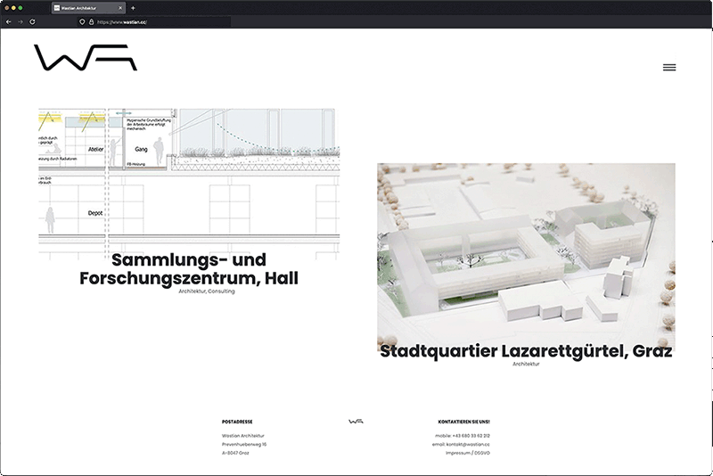Image resolution: width=713 pixels, height=476 pixels.
Task: Click the padlock icon in address bar
Action: (x=91, y=21)
